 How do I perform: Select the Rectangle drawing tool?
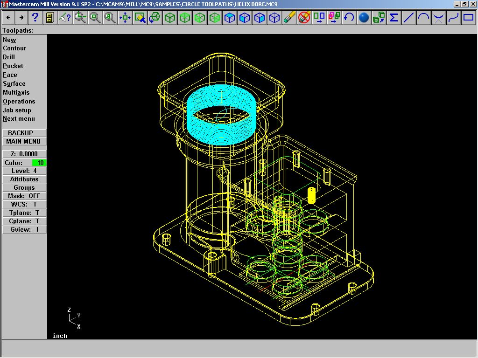coord(468,18)
